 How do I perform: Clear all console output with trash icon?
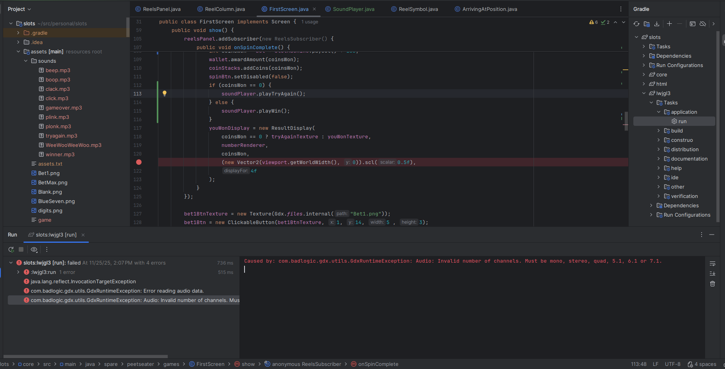[713, 284]
